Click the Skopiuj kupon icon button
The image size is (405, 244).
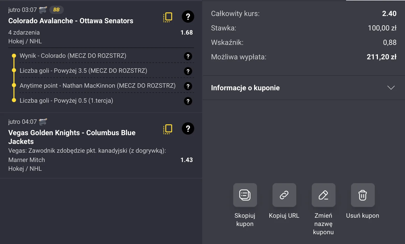pyautogui.click(x=245, y=195)
